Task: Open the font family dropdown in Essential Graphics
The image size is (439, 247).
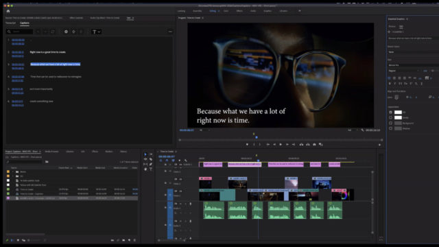Action: 413,65
